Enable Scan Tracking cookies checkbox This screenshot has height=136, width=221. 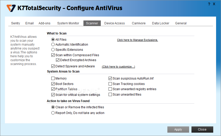[x=110, y=84]
